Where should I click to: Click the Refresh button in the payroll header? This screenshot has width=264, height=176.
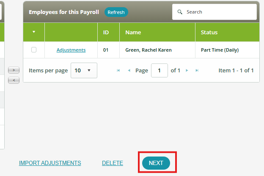[x=116, y=12]
